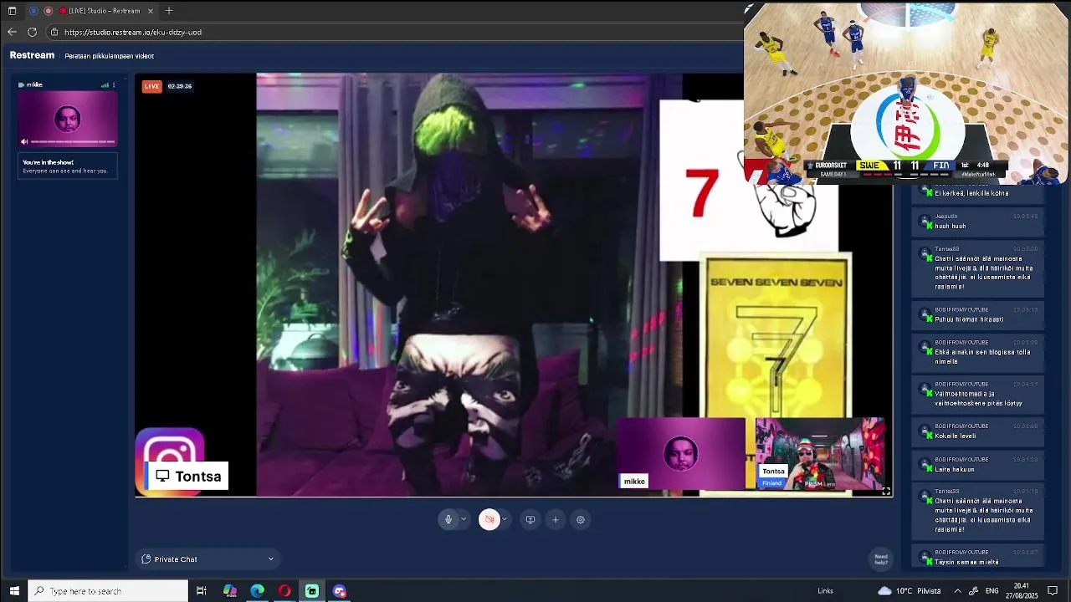Adjust mikke's volume slider
The height and width of the screenshot is (602, 1071).
tap(73, 141)
